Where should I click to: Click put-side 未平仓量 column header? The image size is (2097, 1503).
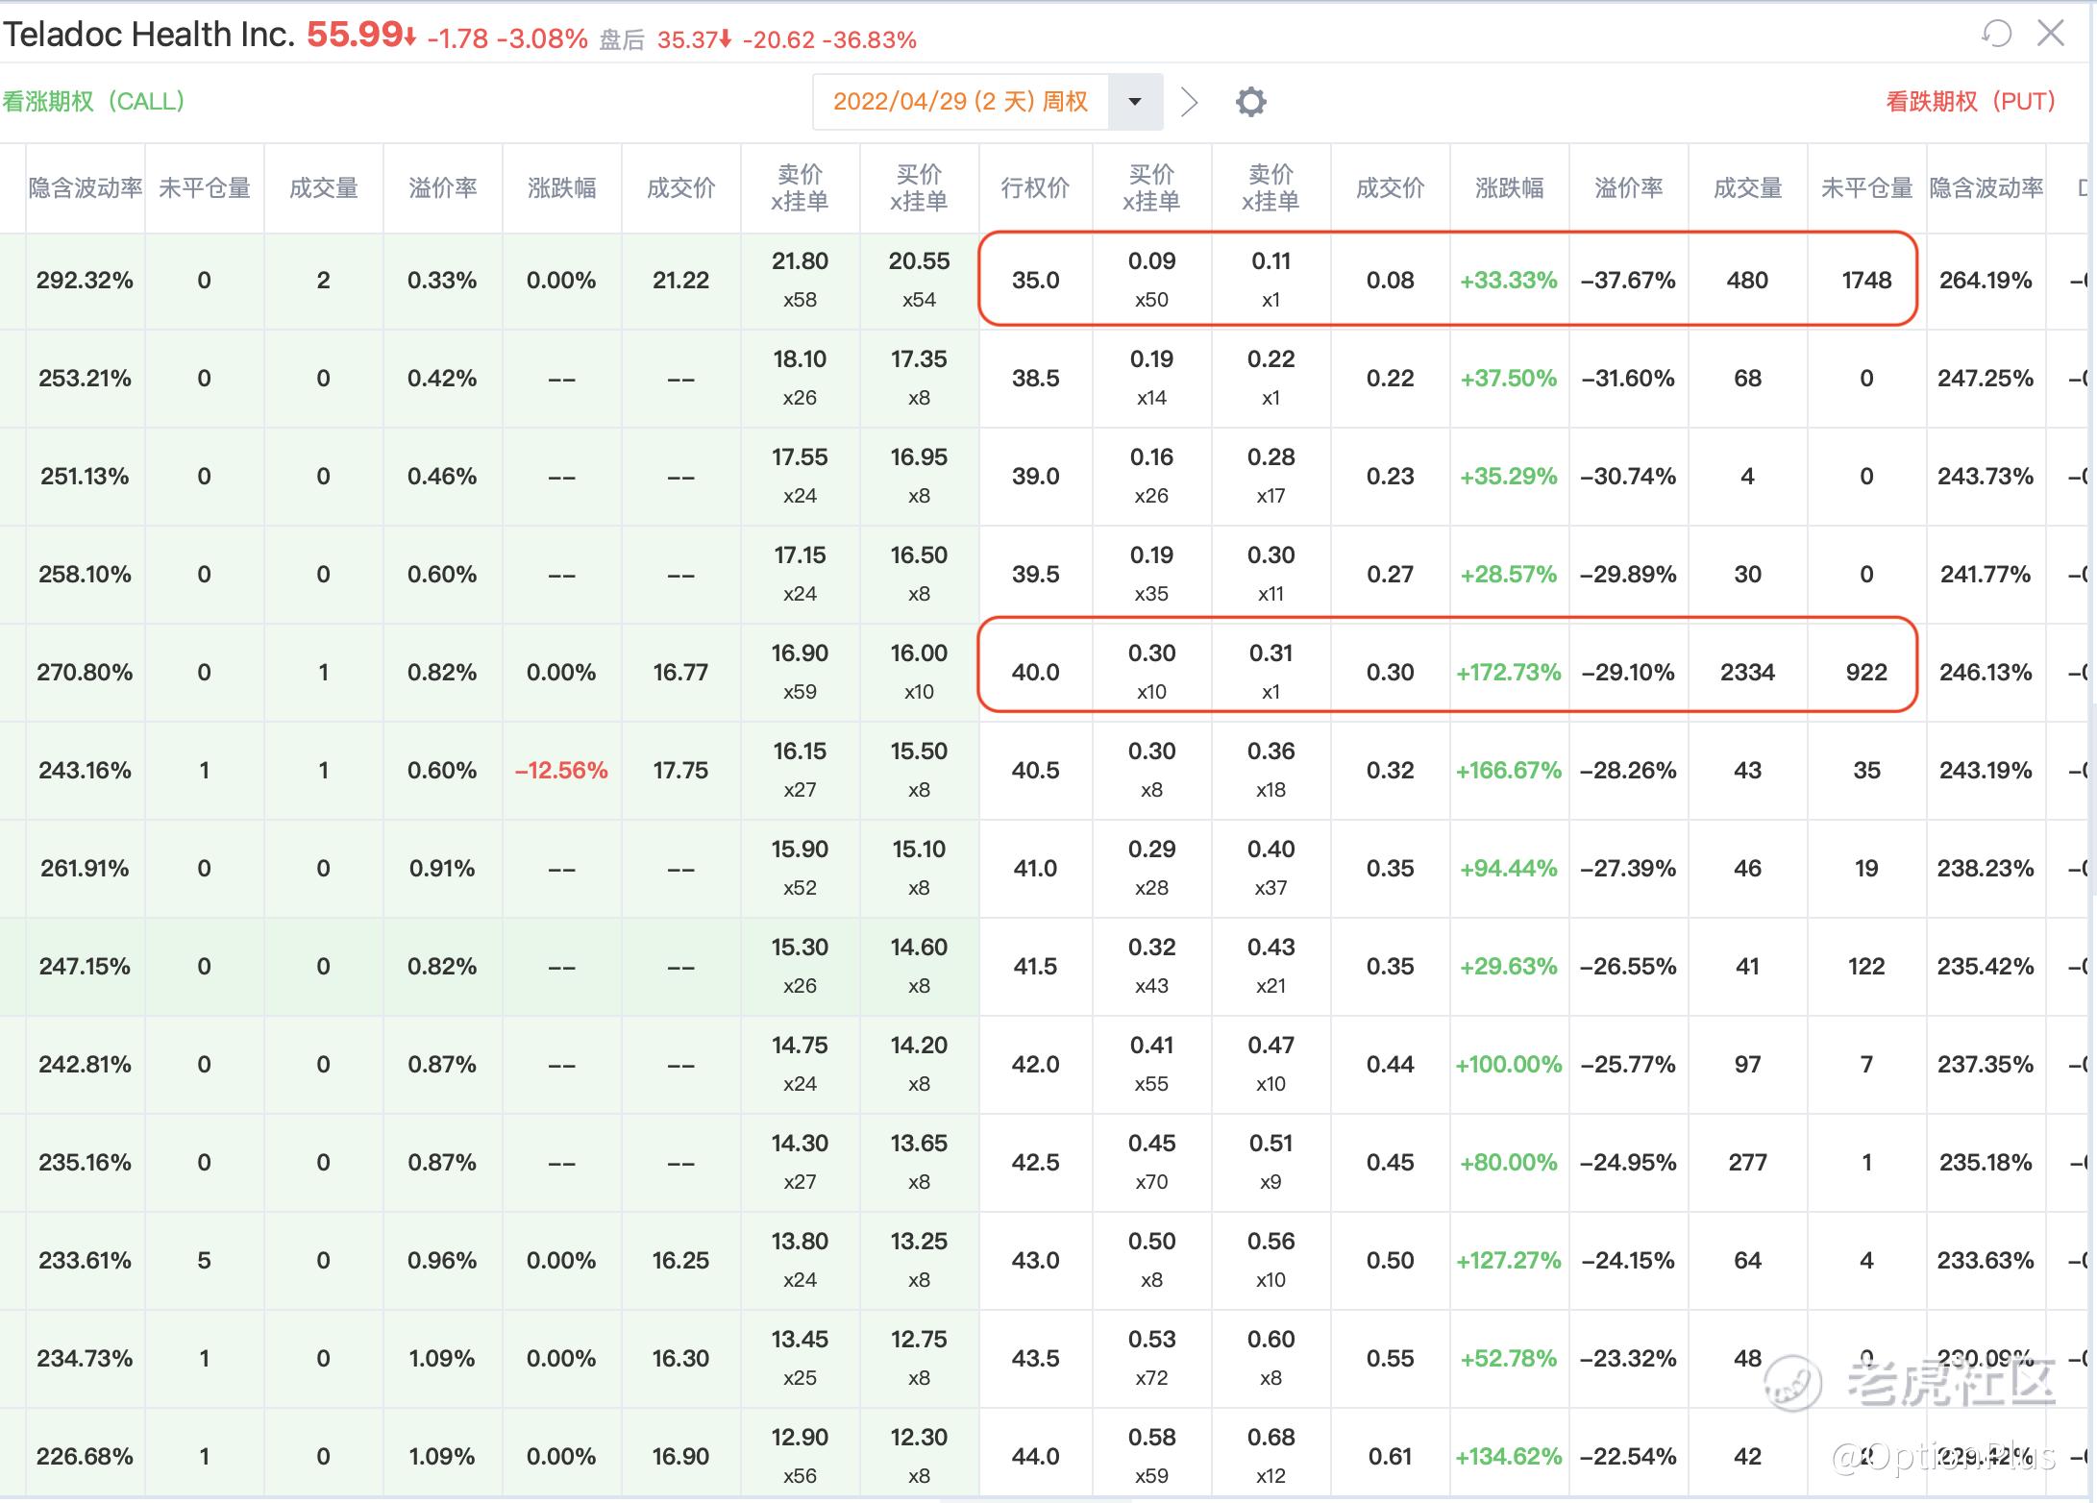[1866, 188]
